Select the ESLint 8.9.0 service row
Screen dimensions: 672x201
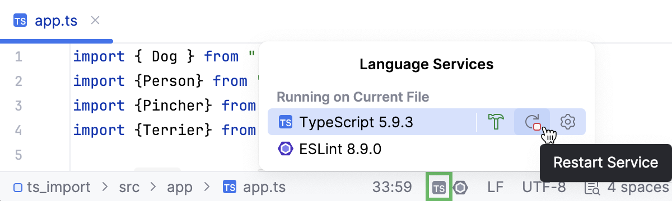point(427,149)
